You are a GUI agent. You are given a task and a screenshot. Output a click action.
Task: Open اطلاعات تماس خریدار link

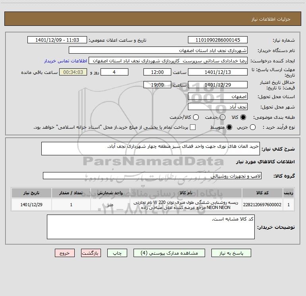pyautogui.click(x=66, y=61)
